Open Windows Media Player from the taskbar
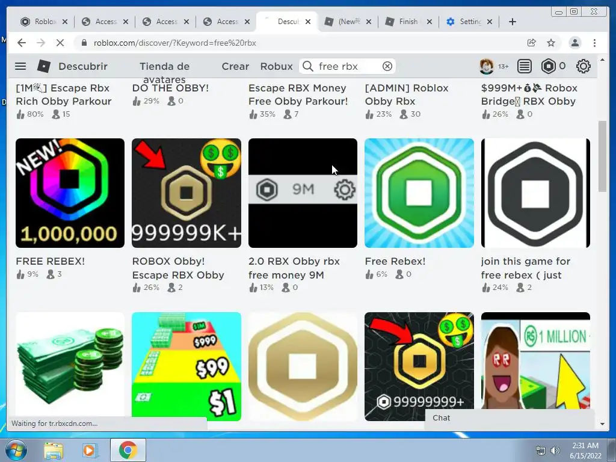 pos(89,450)
